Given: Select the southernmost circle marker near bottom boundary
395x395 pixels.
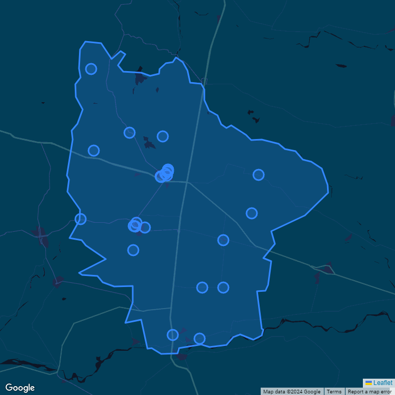Looking at the screenshot, I should tap(200, 338).
